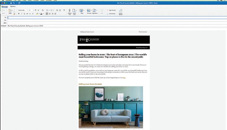Increase font size with the large A icon

click(36, 10)
